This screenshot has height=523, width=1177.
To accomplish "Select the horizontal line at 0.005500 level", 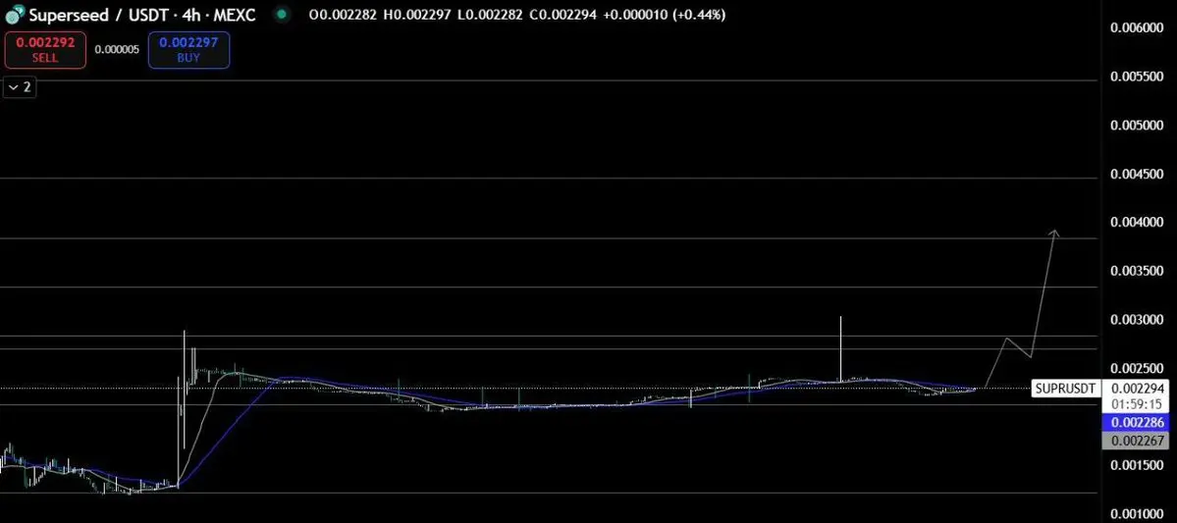I will point(549,80).
